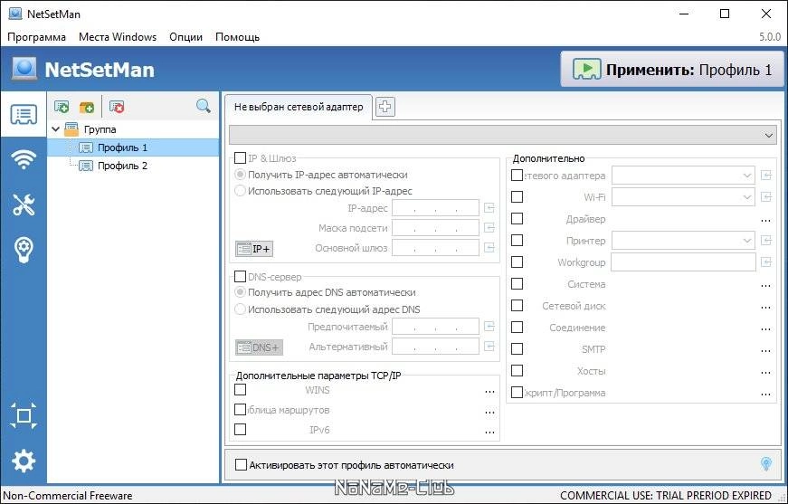Image resolution: width=788 pixels, height=504 pixels.
Task: Open SMTP settings ellipsis
Action: [x=766, y=351]
